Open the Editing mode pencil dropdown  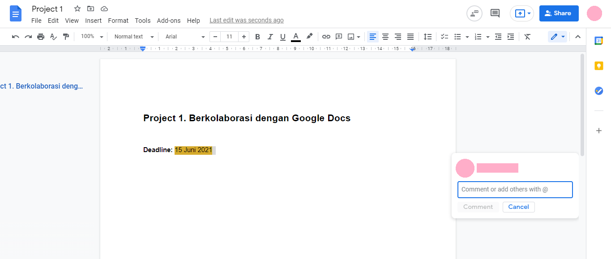[558, 37]
